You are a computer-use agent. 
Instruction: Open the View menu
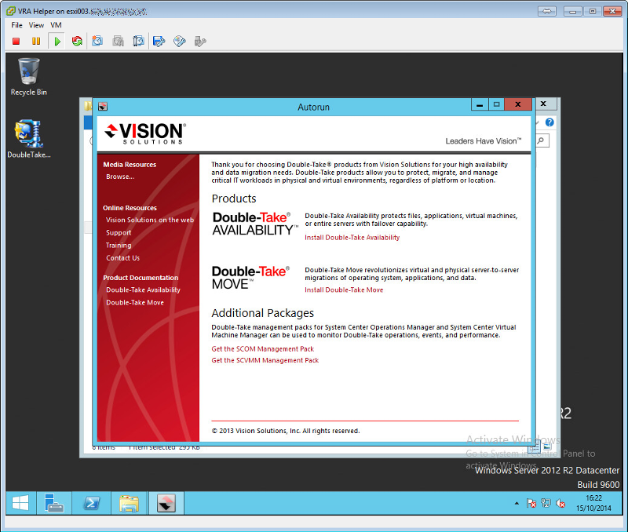(x=36, y=25)
